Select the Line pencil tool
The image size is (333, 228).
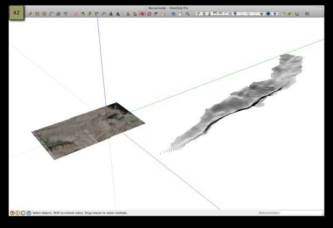31,14
